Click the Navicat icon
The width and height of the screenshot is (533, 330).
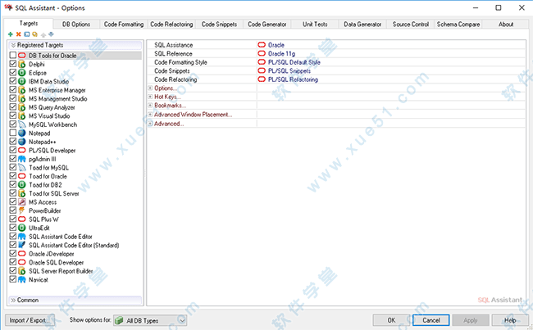point(22,279)
